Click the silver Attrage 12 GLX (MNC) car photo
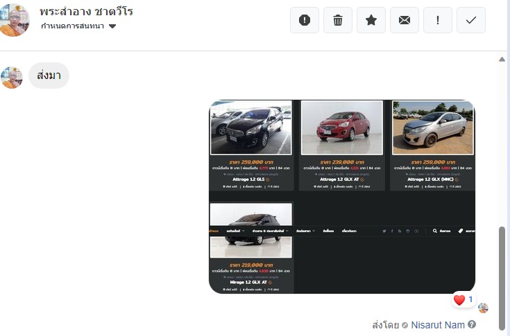Image resolution: width=510 pixels, height=336 pixels. [x=432, y=127]
